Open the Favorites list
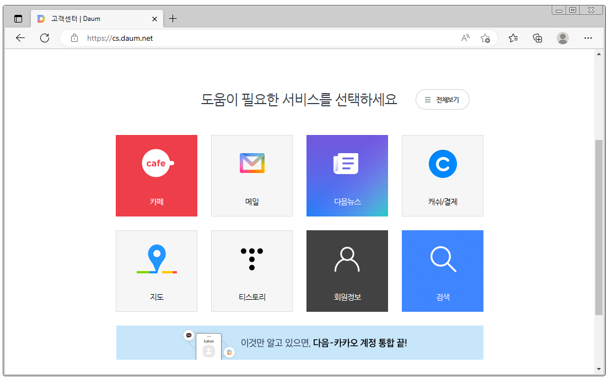Screen dimensions: 608x379 pos(513,38)
